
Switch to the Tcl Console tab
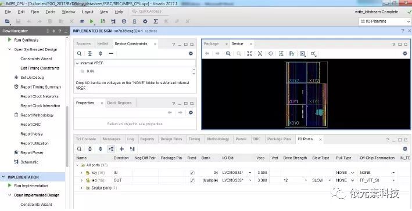coord(86,139)
